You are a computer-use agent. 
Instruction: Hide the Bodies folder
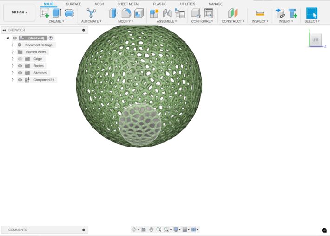[x=20, y=66]
